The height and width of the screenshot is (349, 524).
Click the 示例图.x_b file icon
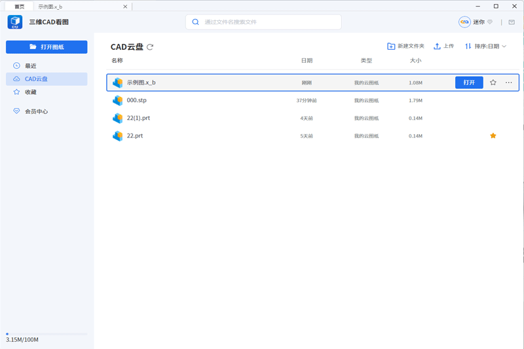coord(118,83)
